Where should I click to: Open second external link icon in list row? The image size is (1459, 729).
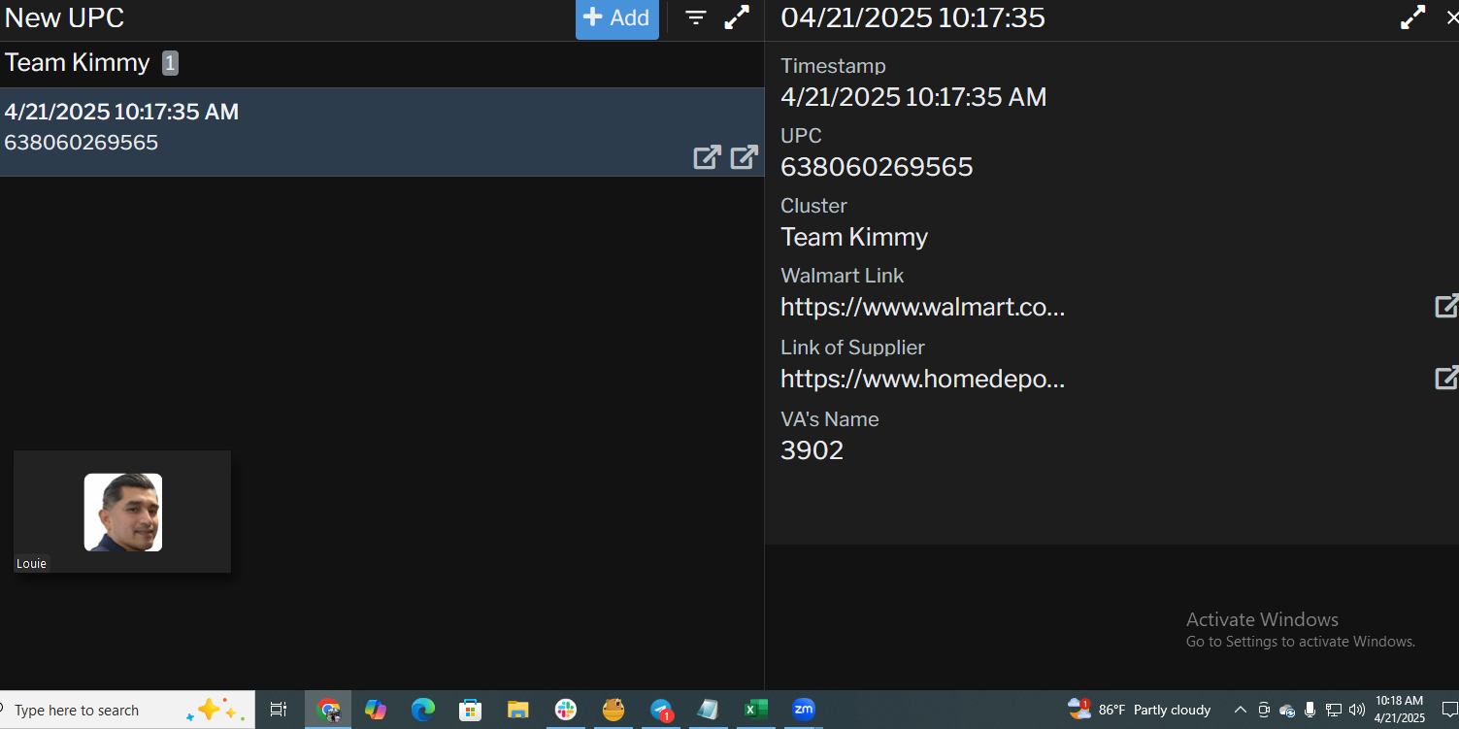click(x=744, y=157)
